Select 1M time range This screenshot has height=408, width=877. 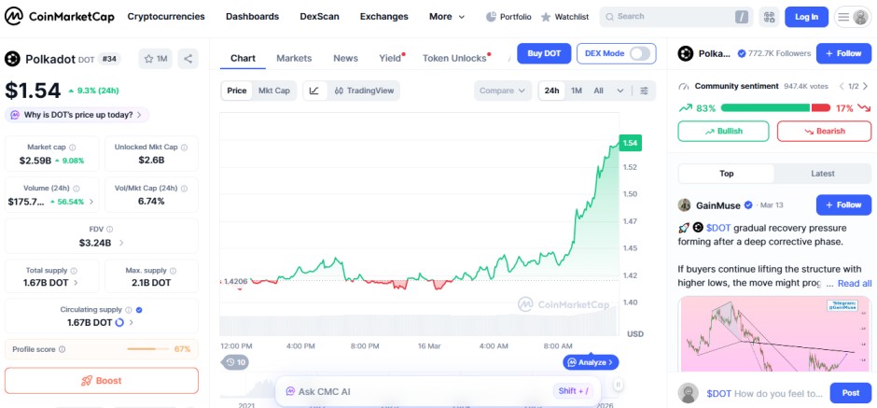pyautogui.click(x=577, y=91)
